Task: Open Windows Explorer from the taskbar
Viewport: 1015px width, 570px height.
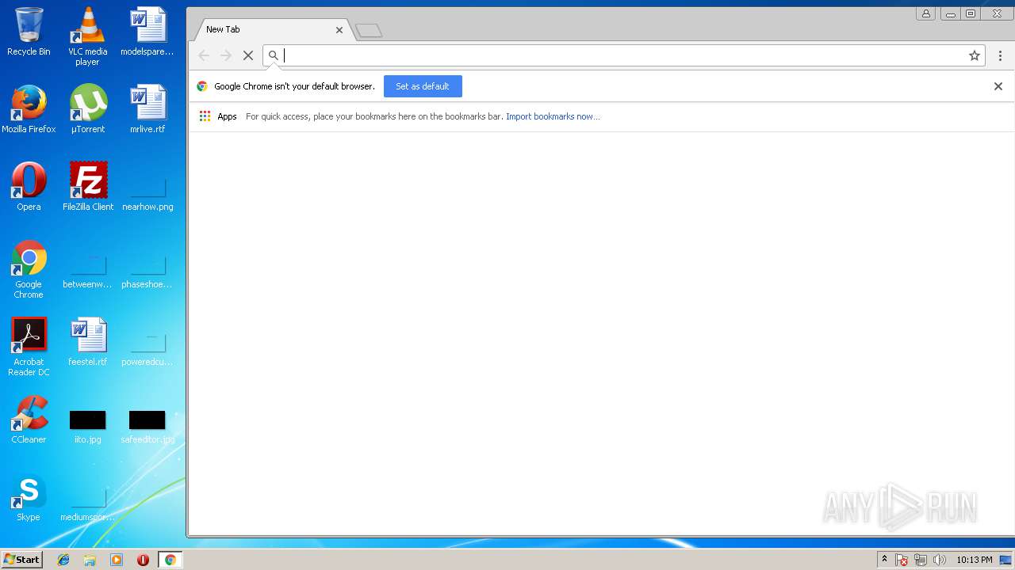Action: (90, 560)
